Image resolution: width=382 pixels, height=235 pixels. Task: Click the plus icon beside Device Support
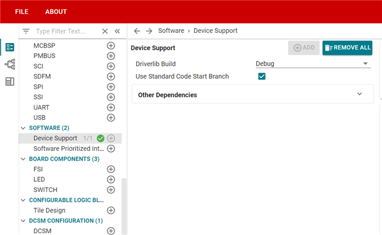tap(111, 138)
